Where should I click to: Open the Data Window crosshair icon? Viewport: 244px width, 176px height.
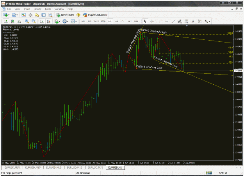pyautogui.click(x=30, y=15)
